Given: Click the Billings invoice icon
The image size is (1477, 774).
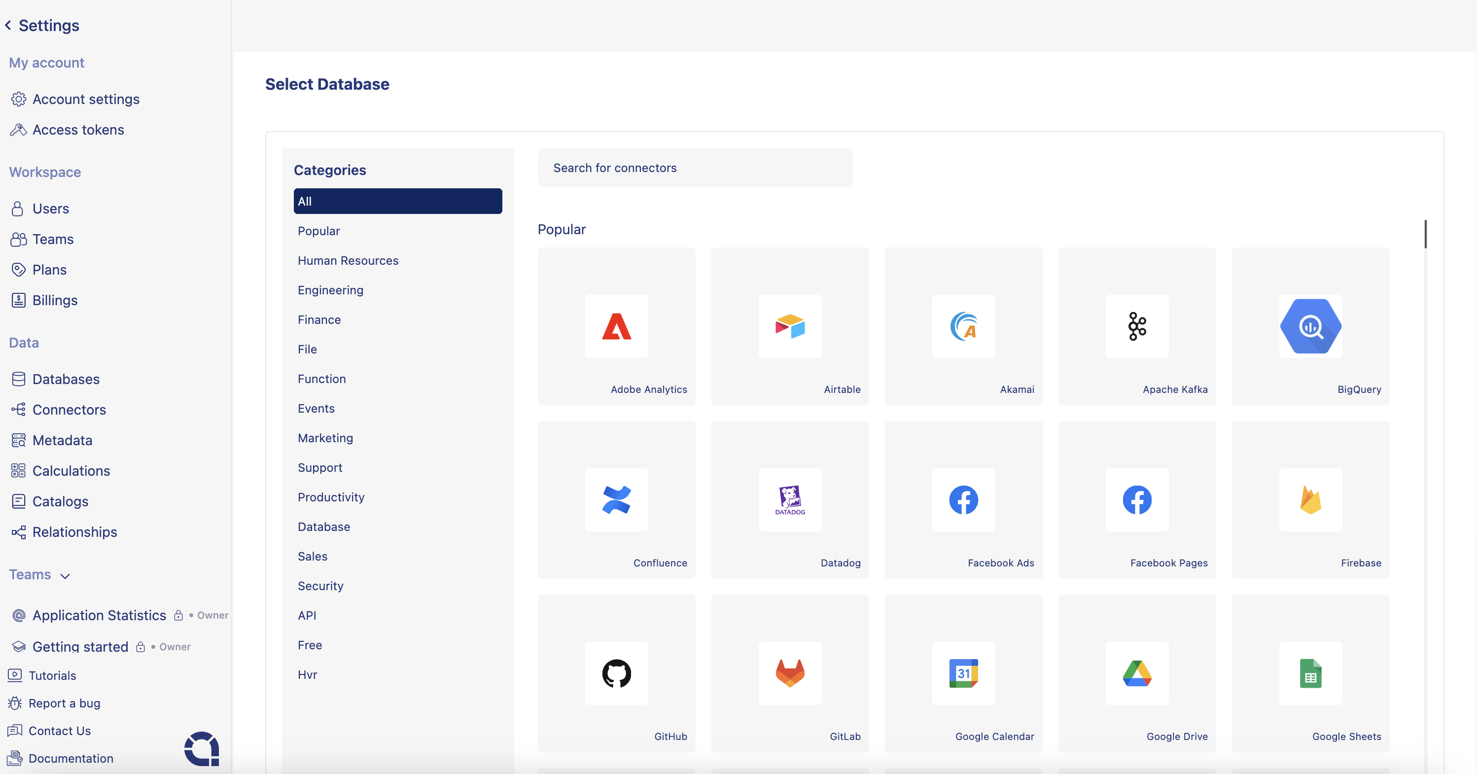Looking at the screenshot, I should [x=18, y=300].
